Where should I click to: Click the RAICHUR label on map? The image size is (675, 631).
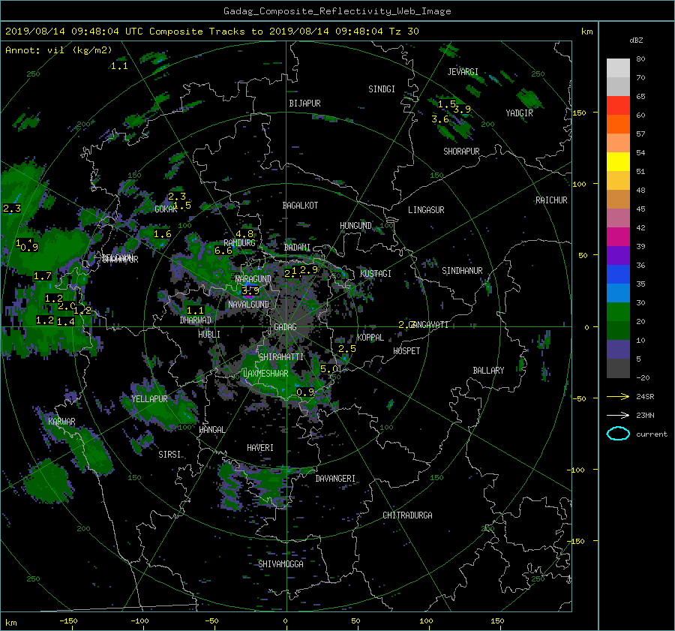click(551, 200)
